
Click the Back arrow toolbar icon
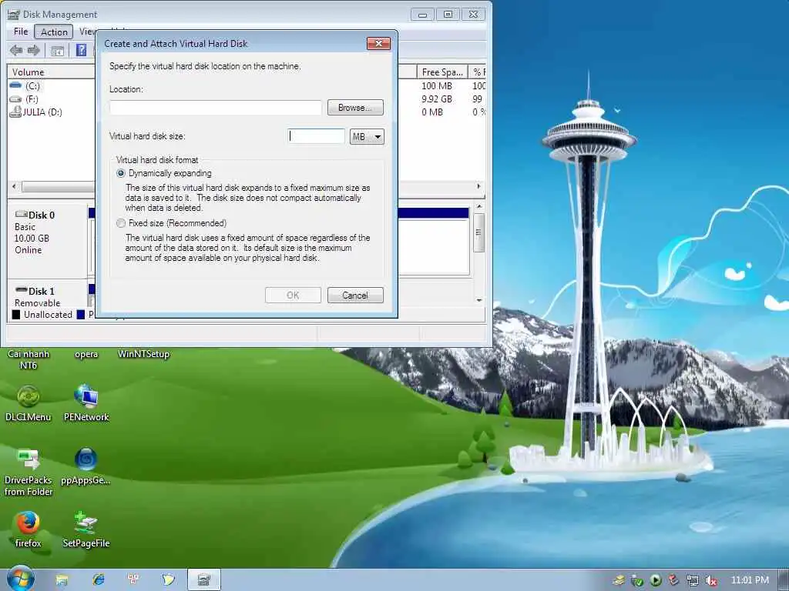[x=16, y=50]
